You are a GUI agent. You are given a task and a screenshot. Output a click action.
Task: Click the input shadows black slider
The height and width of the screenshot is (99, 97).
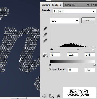(x=51, y=49)
